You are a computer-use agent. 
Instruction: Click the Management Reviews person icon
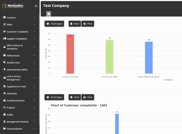tap(4, 122)
